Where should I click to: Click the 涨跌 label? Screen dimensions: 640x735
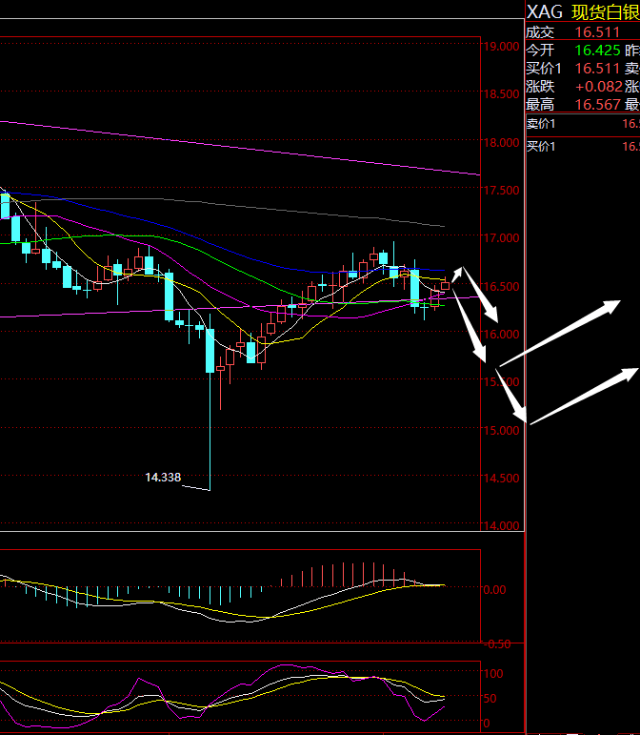(540, 86)
